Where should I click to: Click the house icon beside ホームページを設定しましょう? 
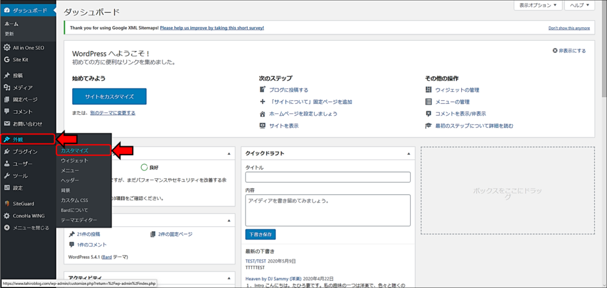(x=263, y=114)
